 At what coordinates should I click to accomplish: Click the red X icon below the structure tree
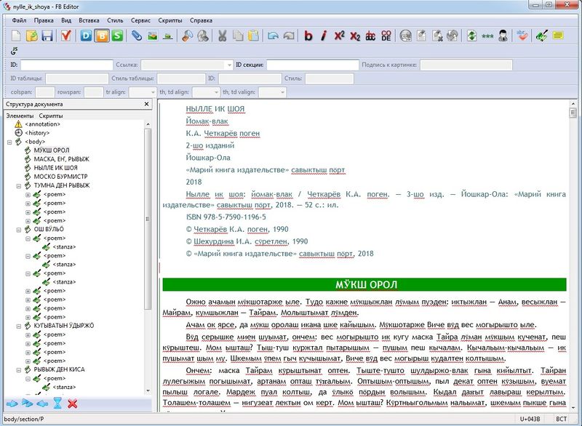(x=72, y=403)
